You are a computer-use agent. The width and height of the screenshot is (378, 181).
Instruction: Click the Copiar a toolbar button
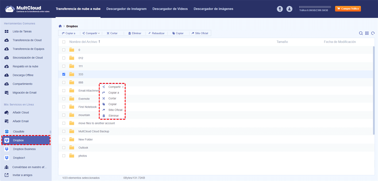tap(69, 33)
